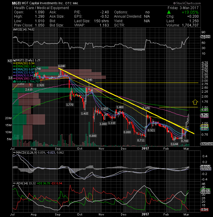This screenshot has height=217, width=213.
Task: Click the green up-triangle change indicator
Action: click(169, 12)
